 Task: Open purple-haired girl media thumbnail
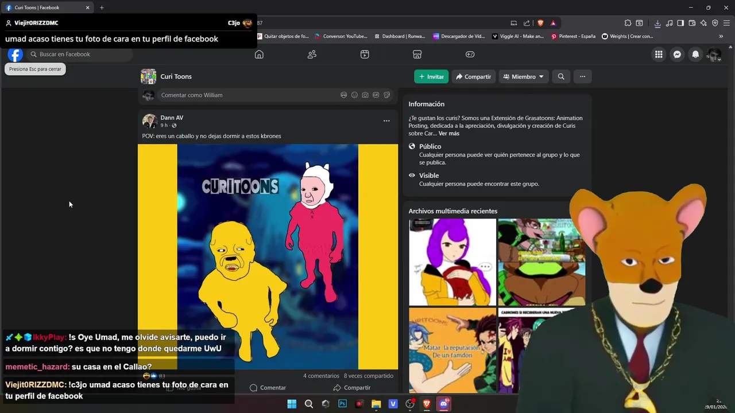tap(452, 262)
